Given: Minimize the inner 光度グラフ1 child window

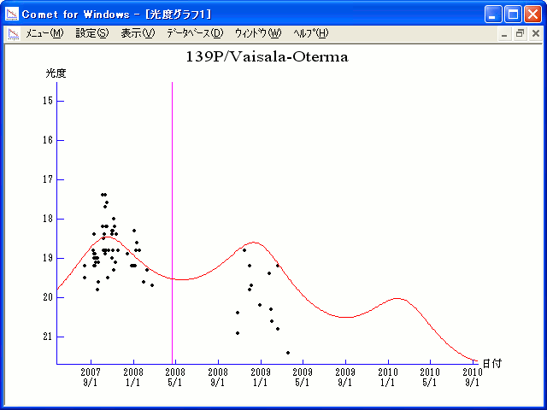Looking at the screenshot, I should click(504, 33).
